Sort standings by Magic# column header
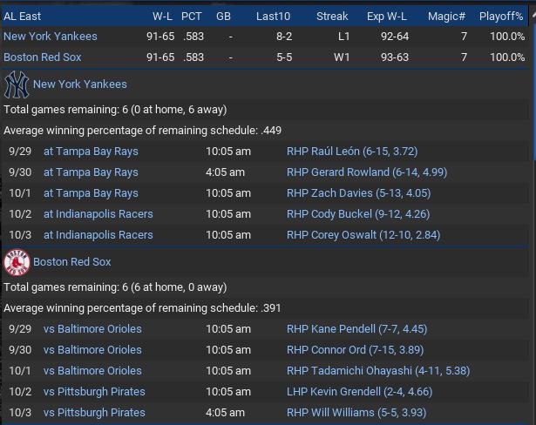The image size is (536, 425). tap(446, 16)
